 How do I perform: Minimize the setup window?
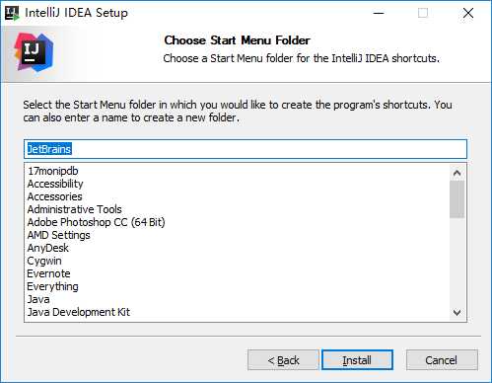click(379, 13)
